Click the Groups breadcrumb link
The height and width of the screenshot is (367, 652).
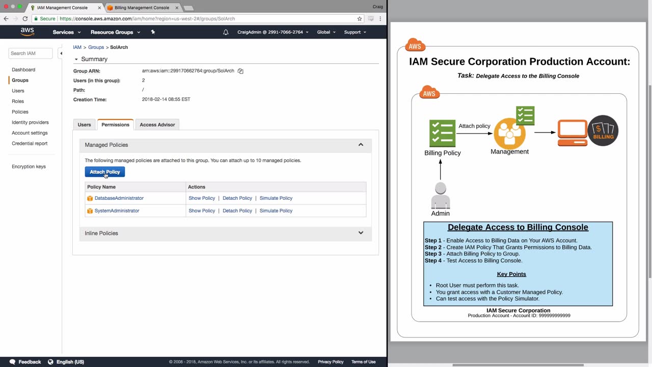pyautogui.click(x=96, y=47)
